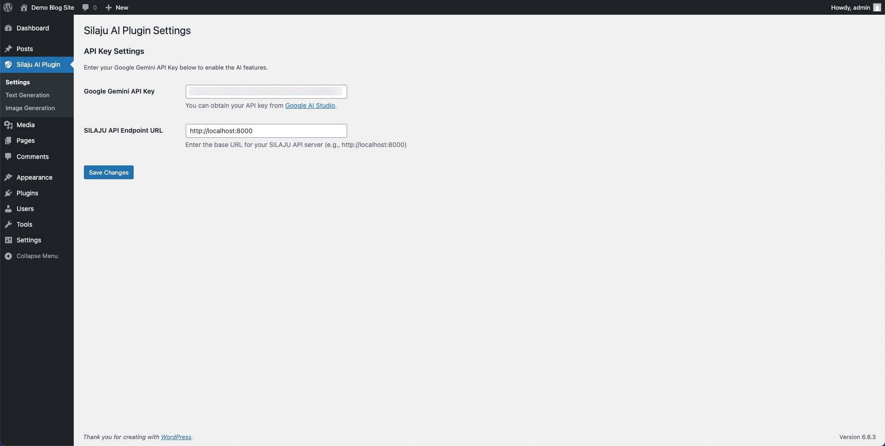885x446 pixels.
Task: Open the Comments menu label
Action: (x=33, y=157)
